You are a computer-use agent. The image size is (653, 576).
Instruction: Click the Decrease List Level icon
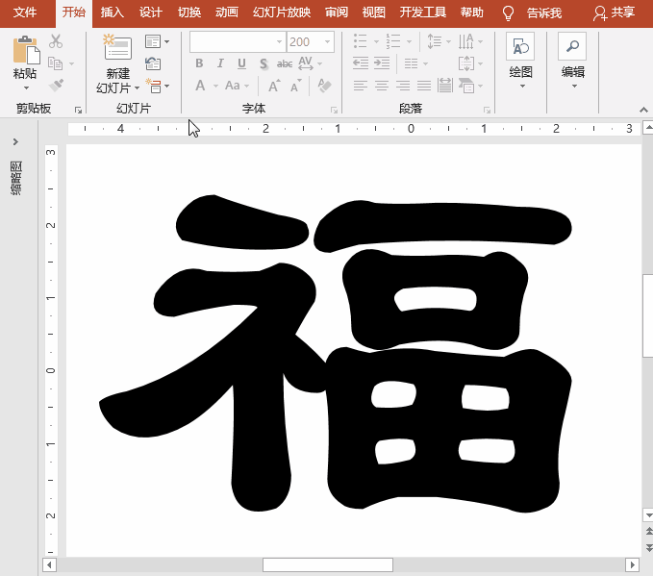[x=361, y=63]
